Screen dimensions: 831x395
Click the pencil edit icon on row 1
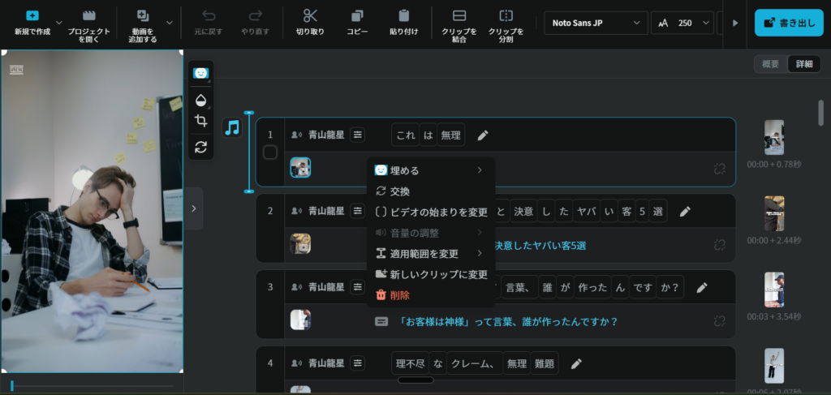point(483,135)
